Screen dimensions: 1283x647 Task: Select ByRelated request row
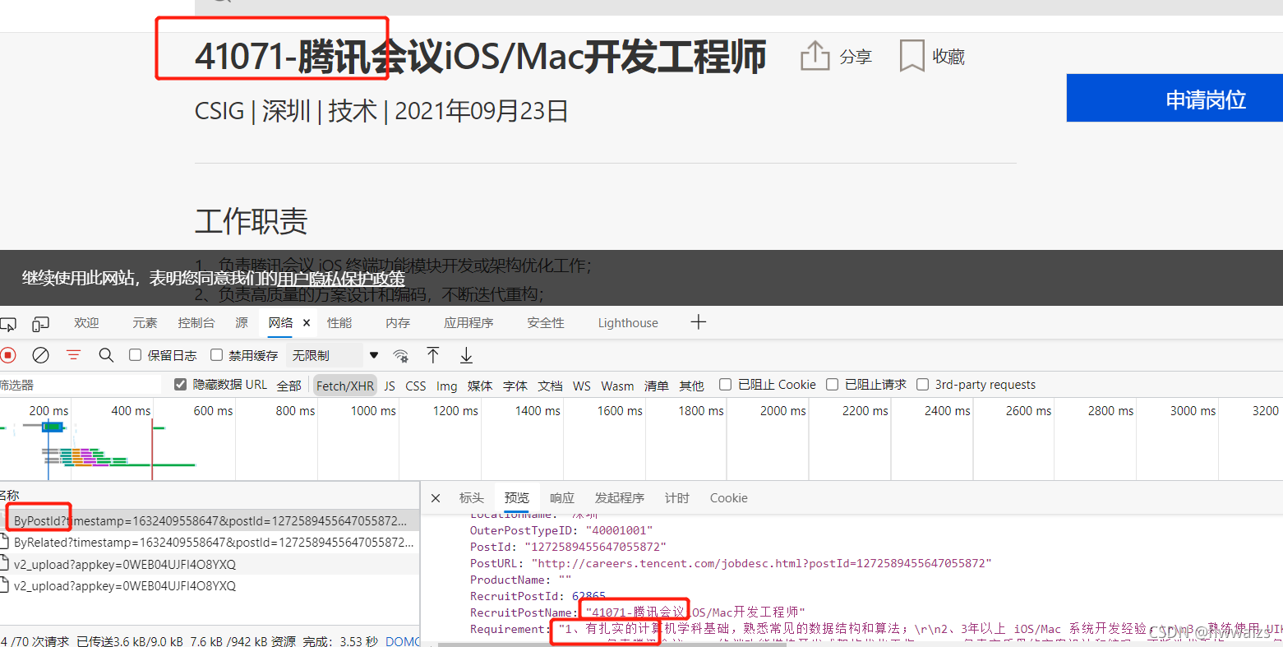(210, 543)
